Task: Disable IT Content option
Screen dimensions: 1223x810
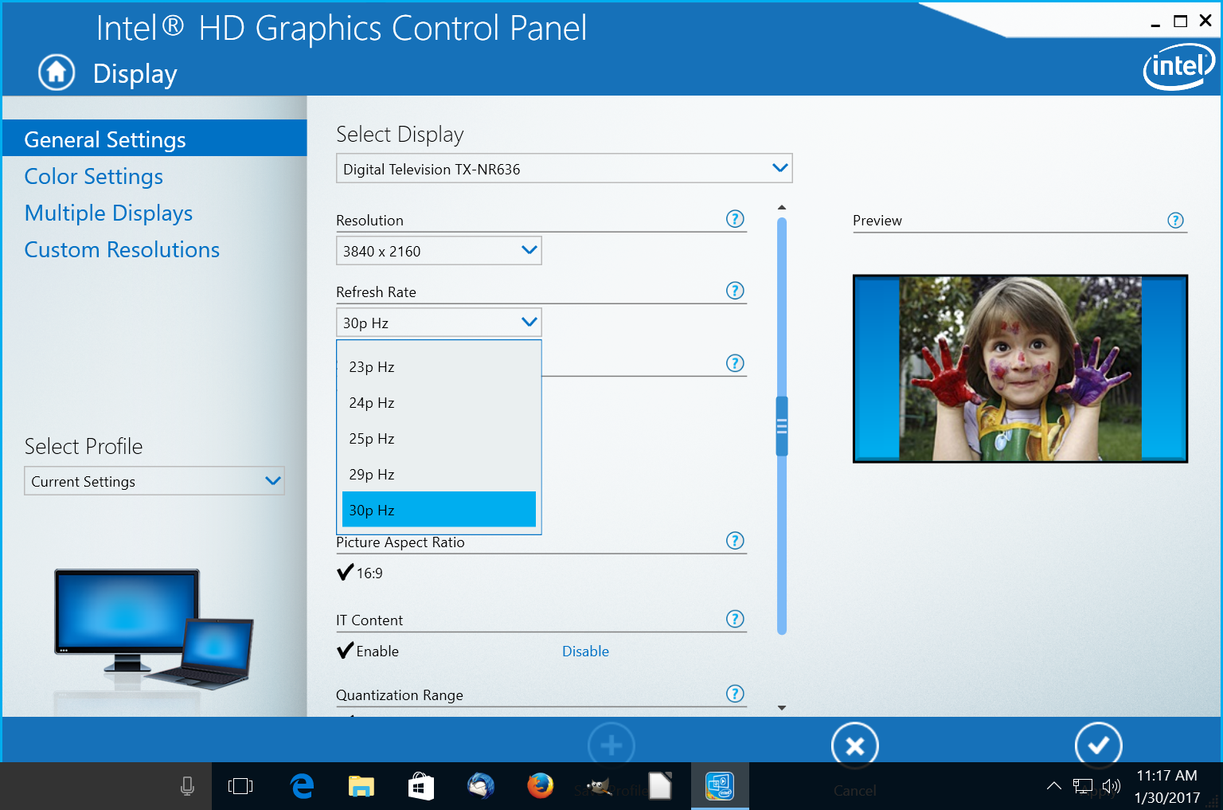Action: tap(585, 651)
